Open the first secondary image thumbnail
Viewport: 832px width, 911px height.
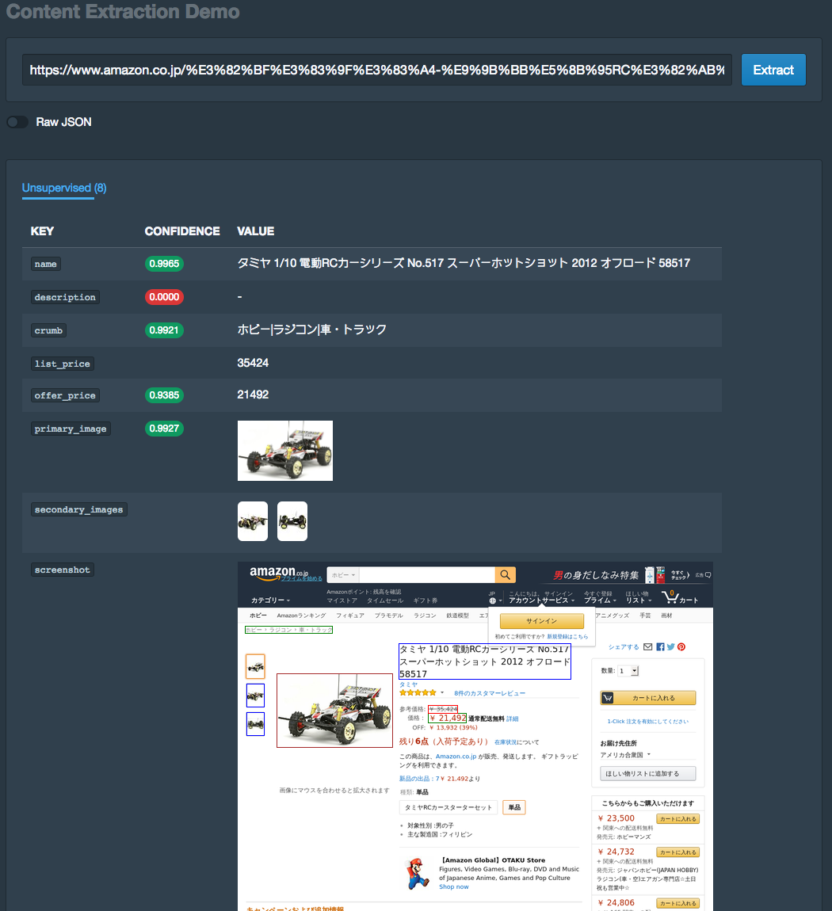coord(253,521)
